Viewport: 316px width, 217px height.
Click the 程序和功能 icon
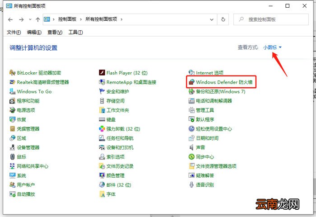(12, 101)
